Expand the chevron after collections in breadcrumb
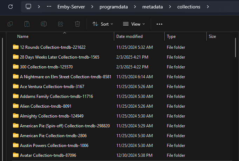Image resolution: width=239 pixels, height=161 pixels. pyautogui.click(x=208, y=7)
